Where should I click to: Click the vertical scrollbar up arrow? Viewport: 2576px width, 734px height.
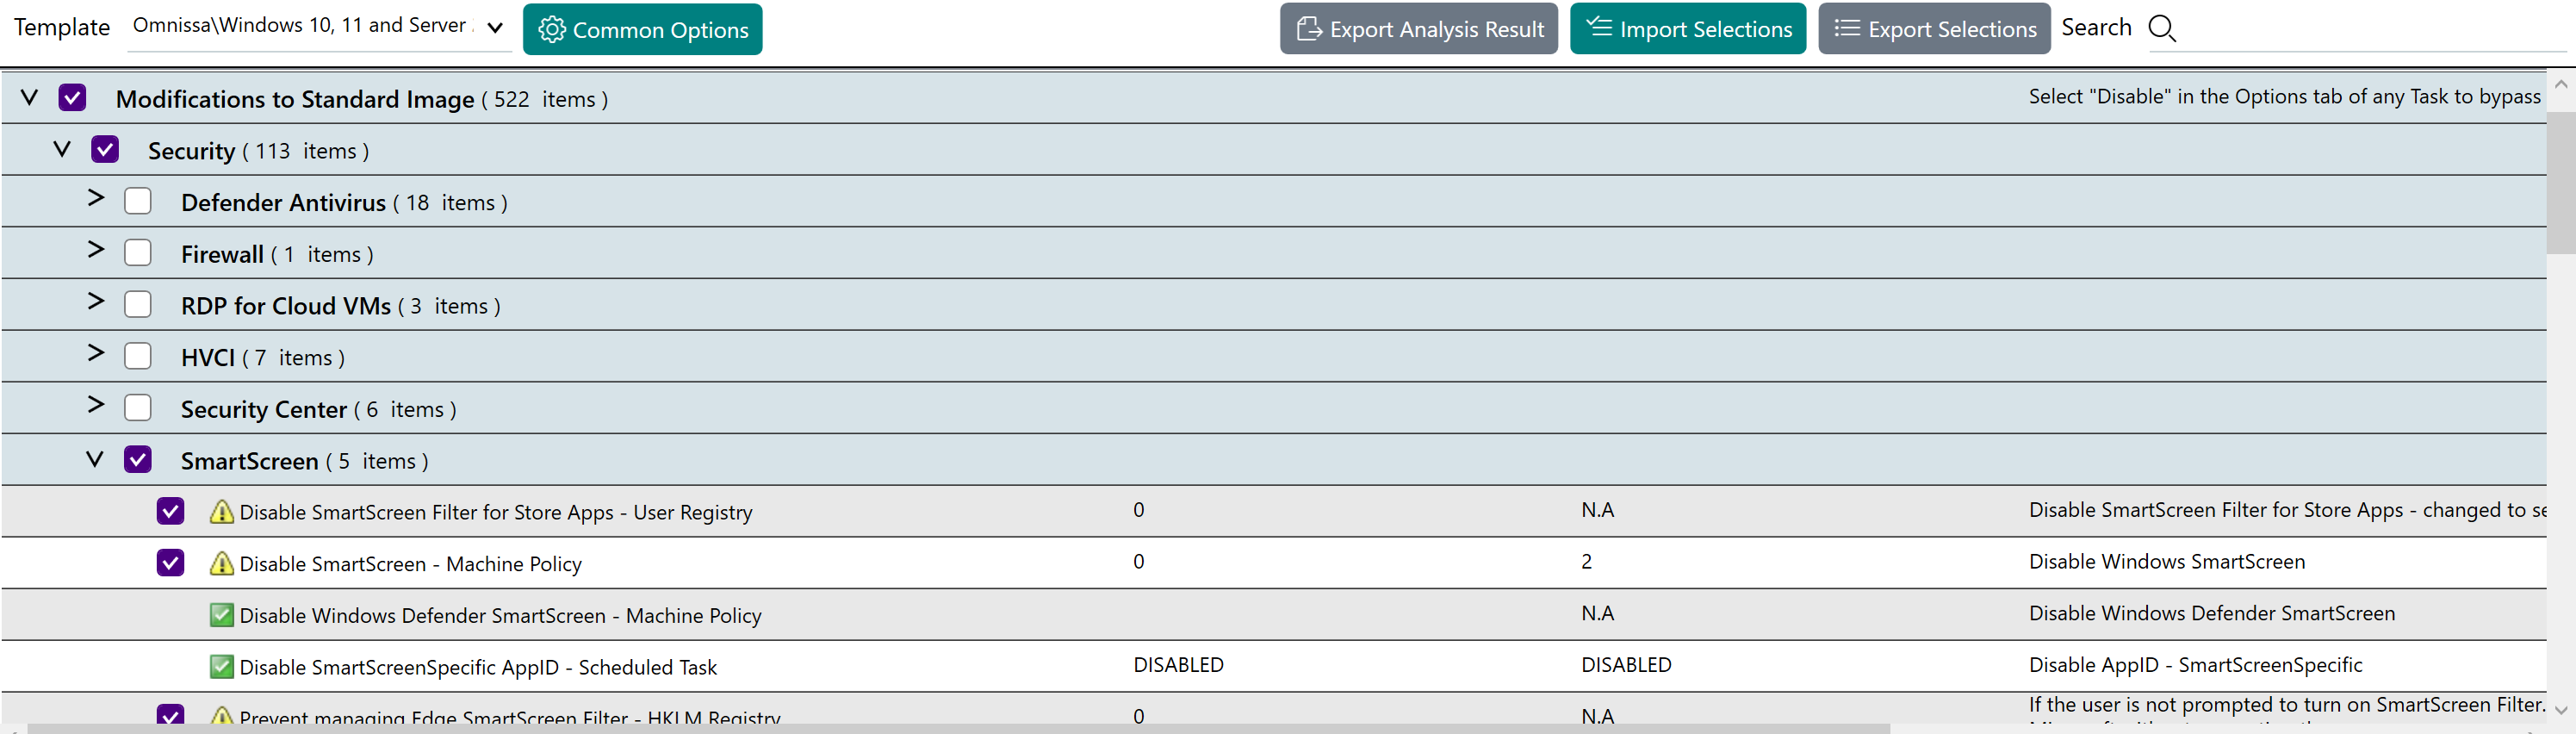[x=2561, y=85]
